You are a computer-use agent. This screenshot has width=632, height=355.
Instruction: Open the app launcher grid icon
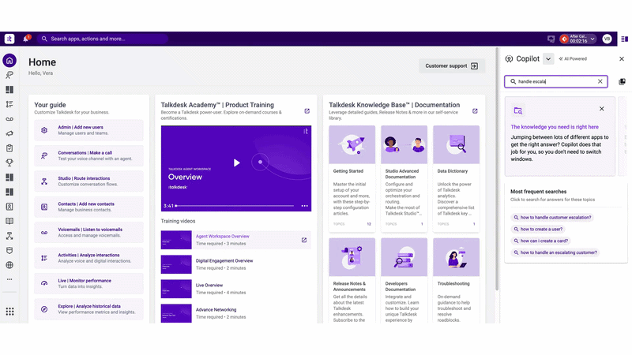point(9,312)
